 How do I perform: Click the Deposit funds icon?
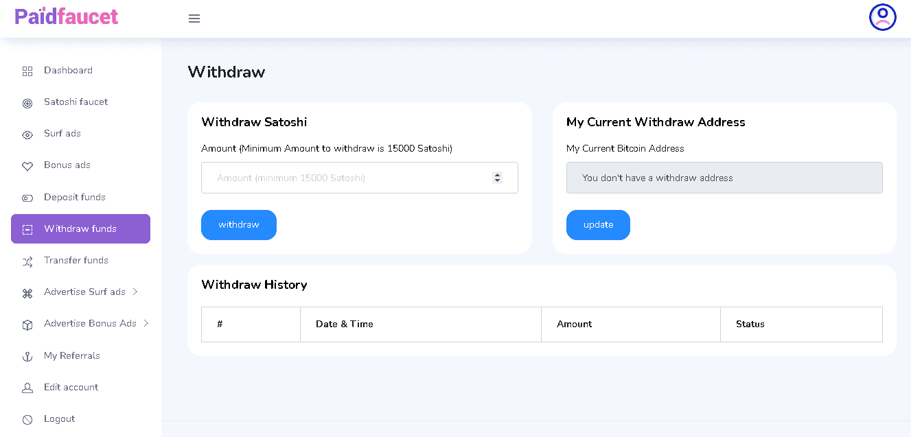click(27, 198)
